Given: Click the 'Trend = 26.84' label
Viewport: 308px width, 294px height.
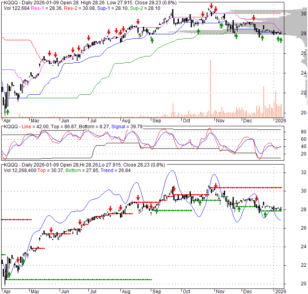Looking at the screenshot, I should [116, 170].
